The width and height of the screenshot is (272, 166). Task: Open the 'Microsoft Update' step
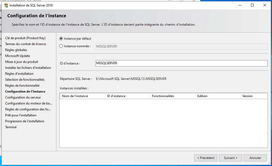coord(18,56)
